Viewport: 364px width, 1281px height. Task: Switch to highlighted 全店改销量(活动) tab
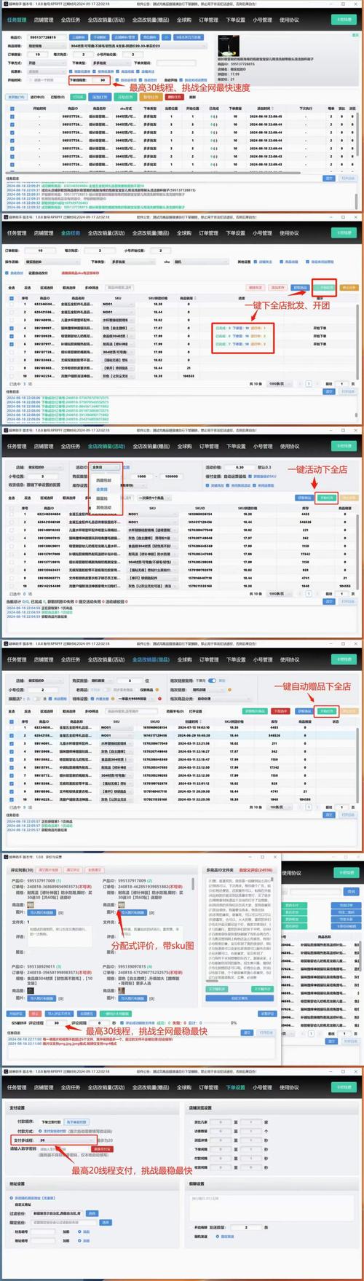pos(106,446)
